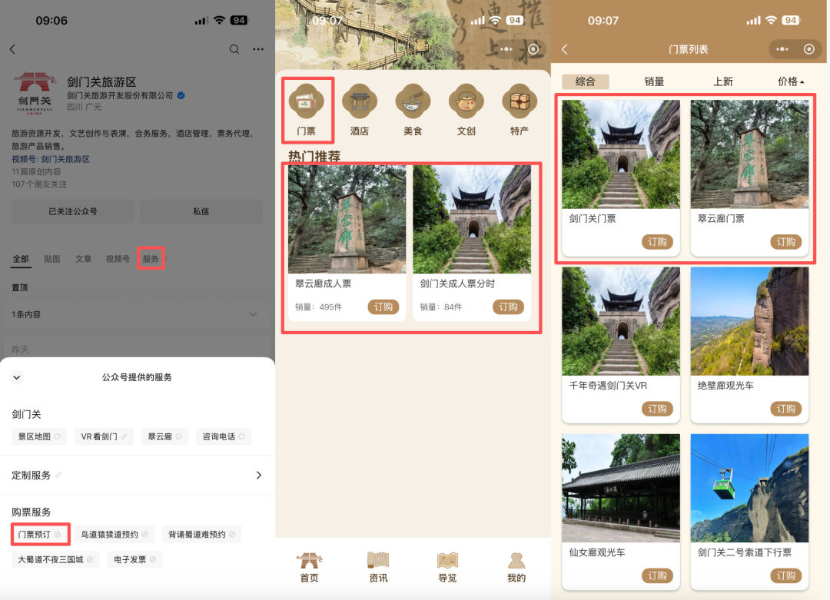
Task: Close the mini-program from 门票列表 header
Action: coord(808,49)
